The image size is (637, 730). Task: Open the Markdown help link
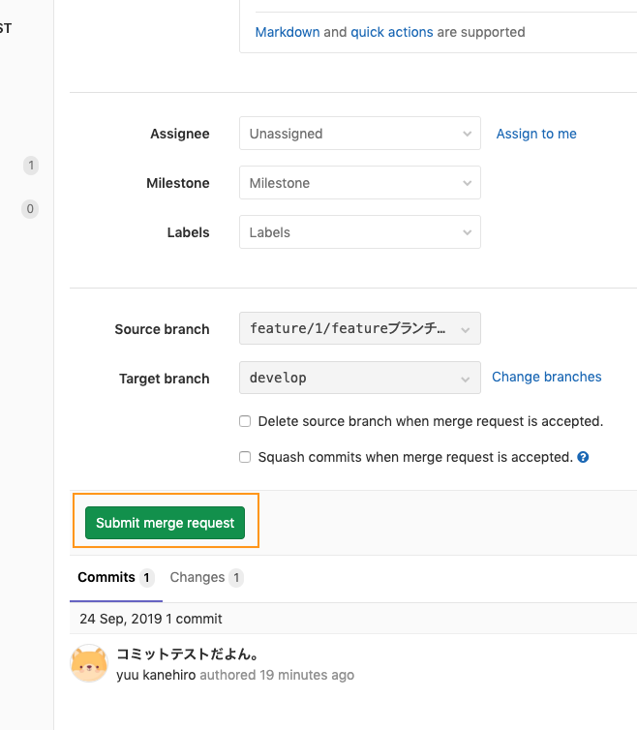(x=288, y=32)
